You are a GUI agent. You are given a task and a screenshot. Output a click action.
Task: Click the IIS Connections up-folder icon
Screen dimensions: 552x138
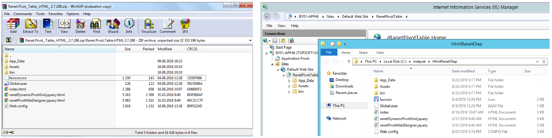coord(283,40)
